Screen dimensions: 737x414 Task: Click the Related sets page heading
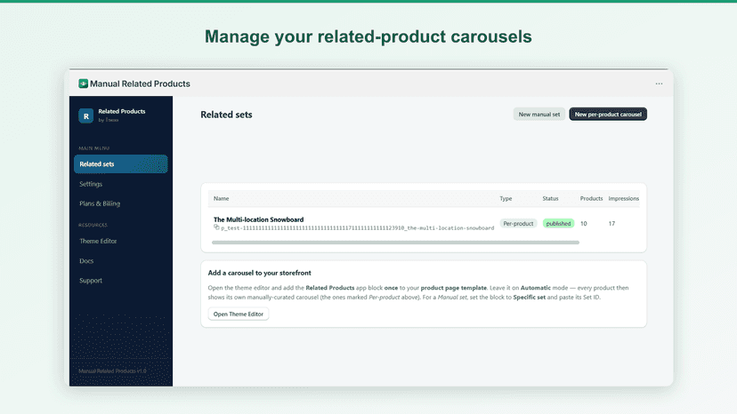point(226,115)
